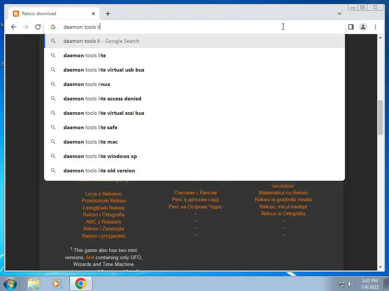Image resolution: width=389 pixels, height=291 pixels.
Task: Open the 'Reksio i Ortografia' link
Action: (103, 215)
